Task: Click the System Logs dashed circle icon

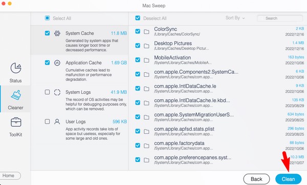Action: 57,92
